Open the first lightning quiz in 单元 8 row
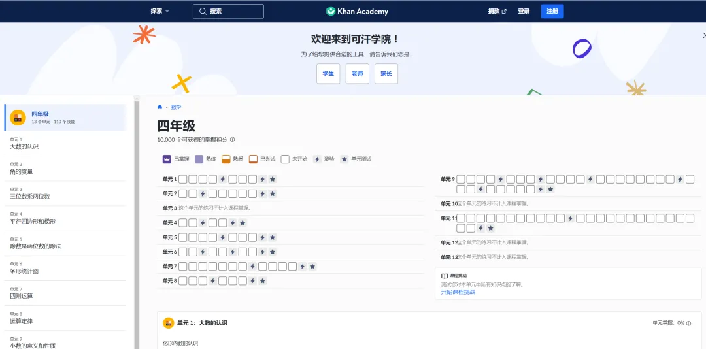This screenshot has width=706, height=349. click(x=212, y=281)
